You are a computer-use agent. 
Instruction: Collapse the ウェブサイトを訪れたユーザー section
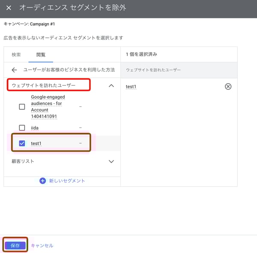[x=111, y=86]
